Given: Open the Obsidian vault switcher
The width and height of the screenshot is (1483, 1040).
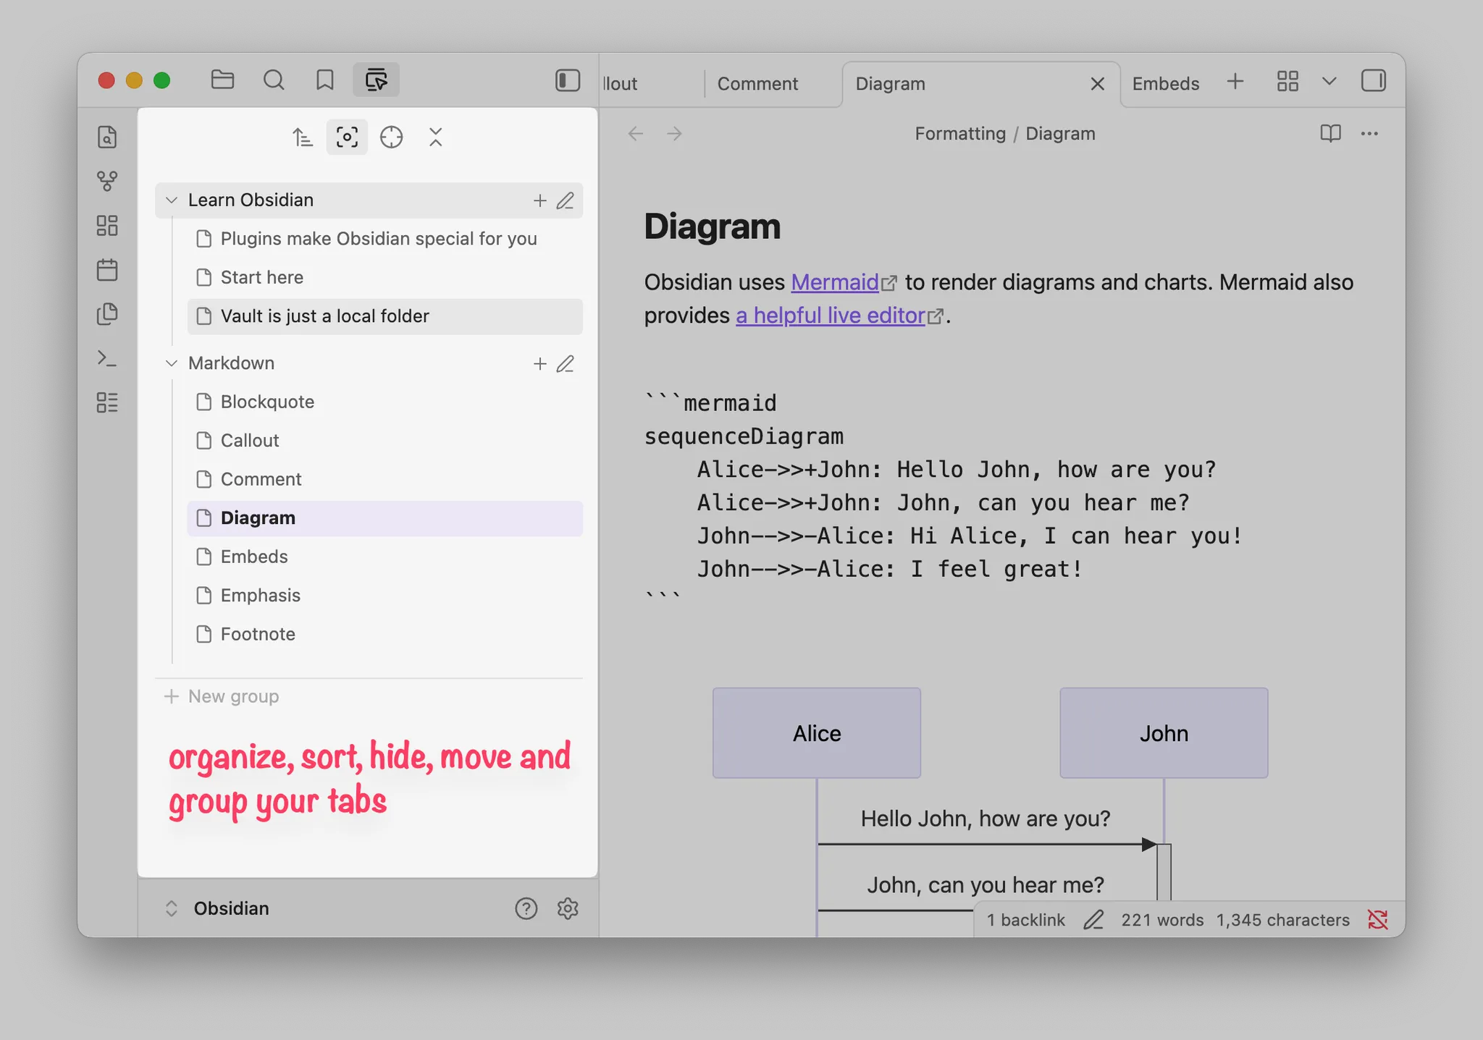Looking at the screenshot, I should (x=217, y=908).
